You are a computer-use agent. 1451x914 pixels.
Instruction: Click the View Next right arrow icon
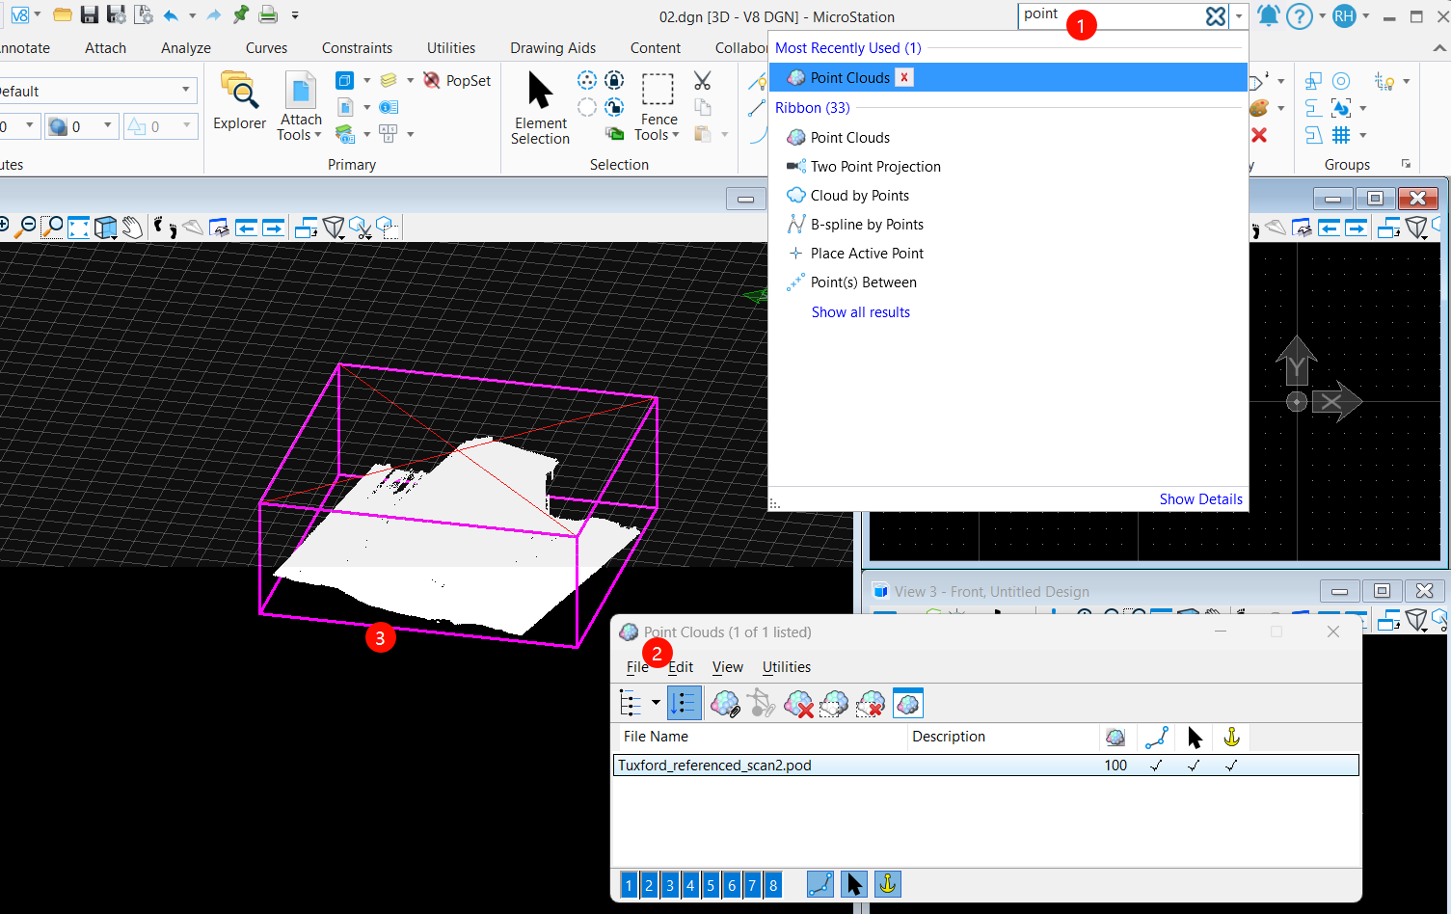point(274,228)
